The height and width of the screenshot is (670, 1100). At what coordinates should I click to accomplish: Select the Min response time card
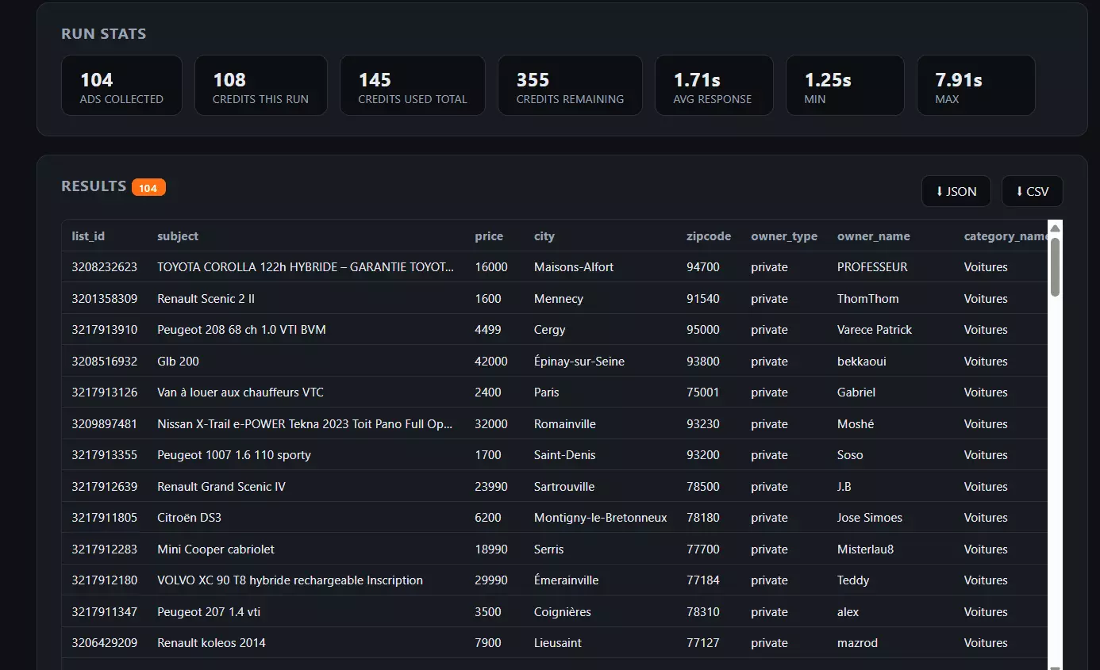tap(845, 85)
